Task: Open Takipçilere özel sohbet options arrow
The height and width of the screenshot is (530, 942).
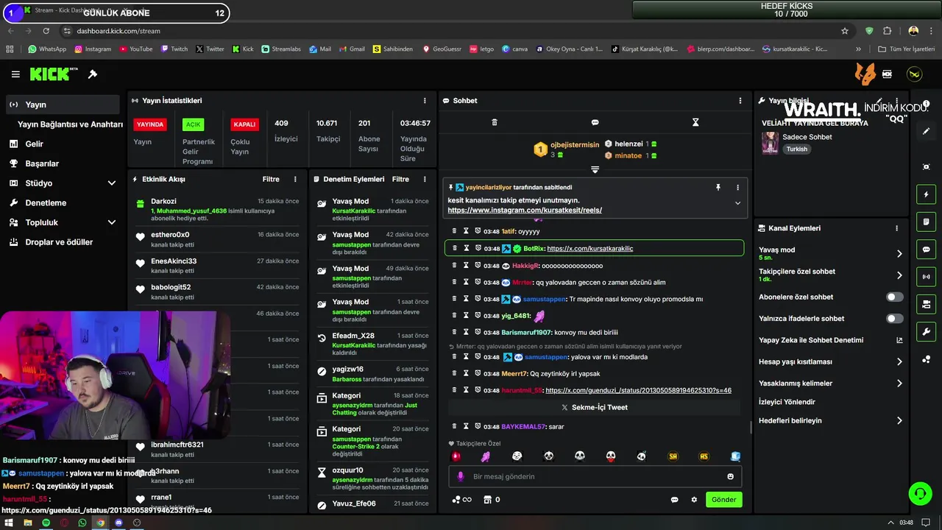Action: (899, 275)
